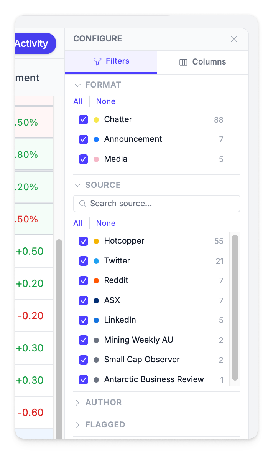
Task: Click the funnel icon on Filters tab
Action: 97,61
